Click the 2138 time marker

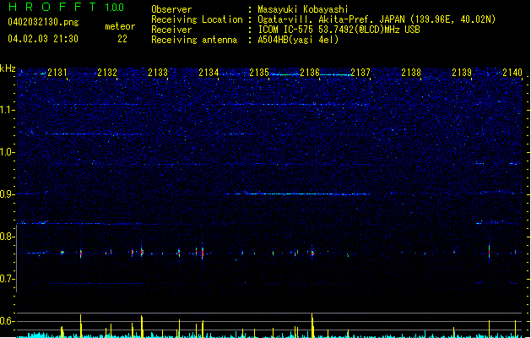pos(411,72)
